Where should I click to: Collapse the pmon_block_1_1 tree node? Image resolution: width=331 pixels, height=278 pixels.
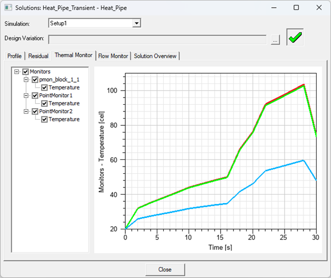click(26, 80)
